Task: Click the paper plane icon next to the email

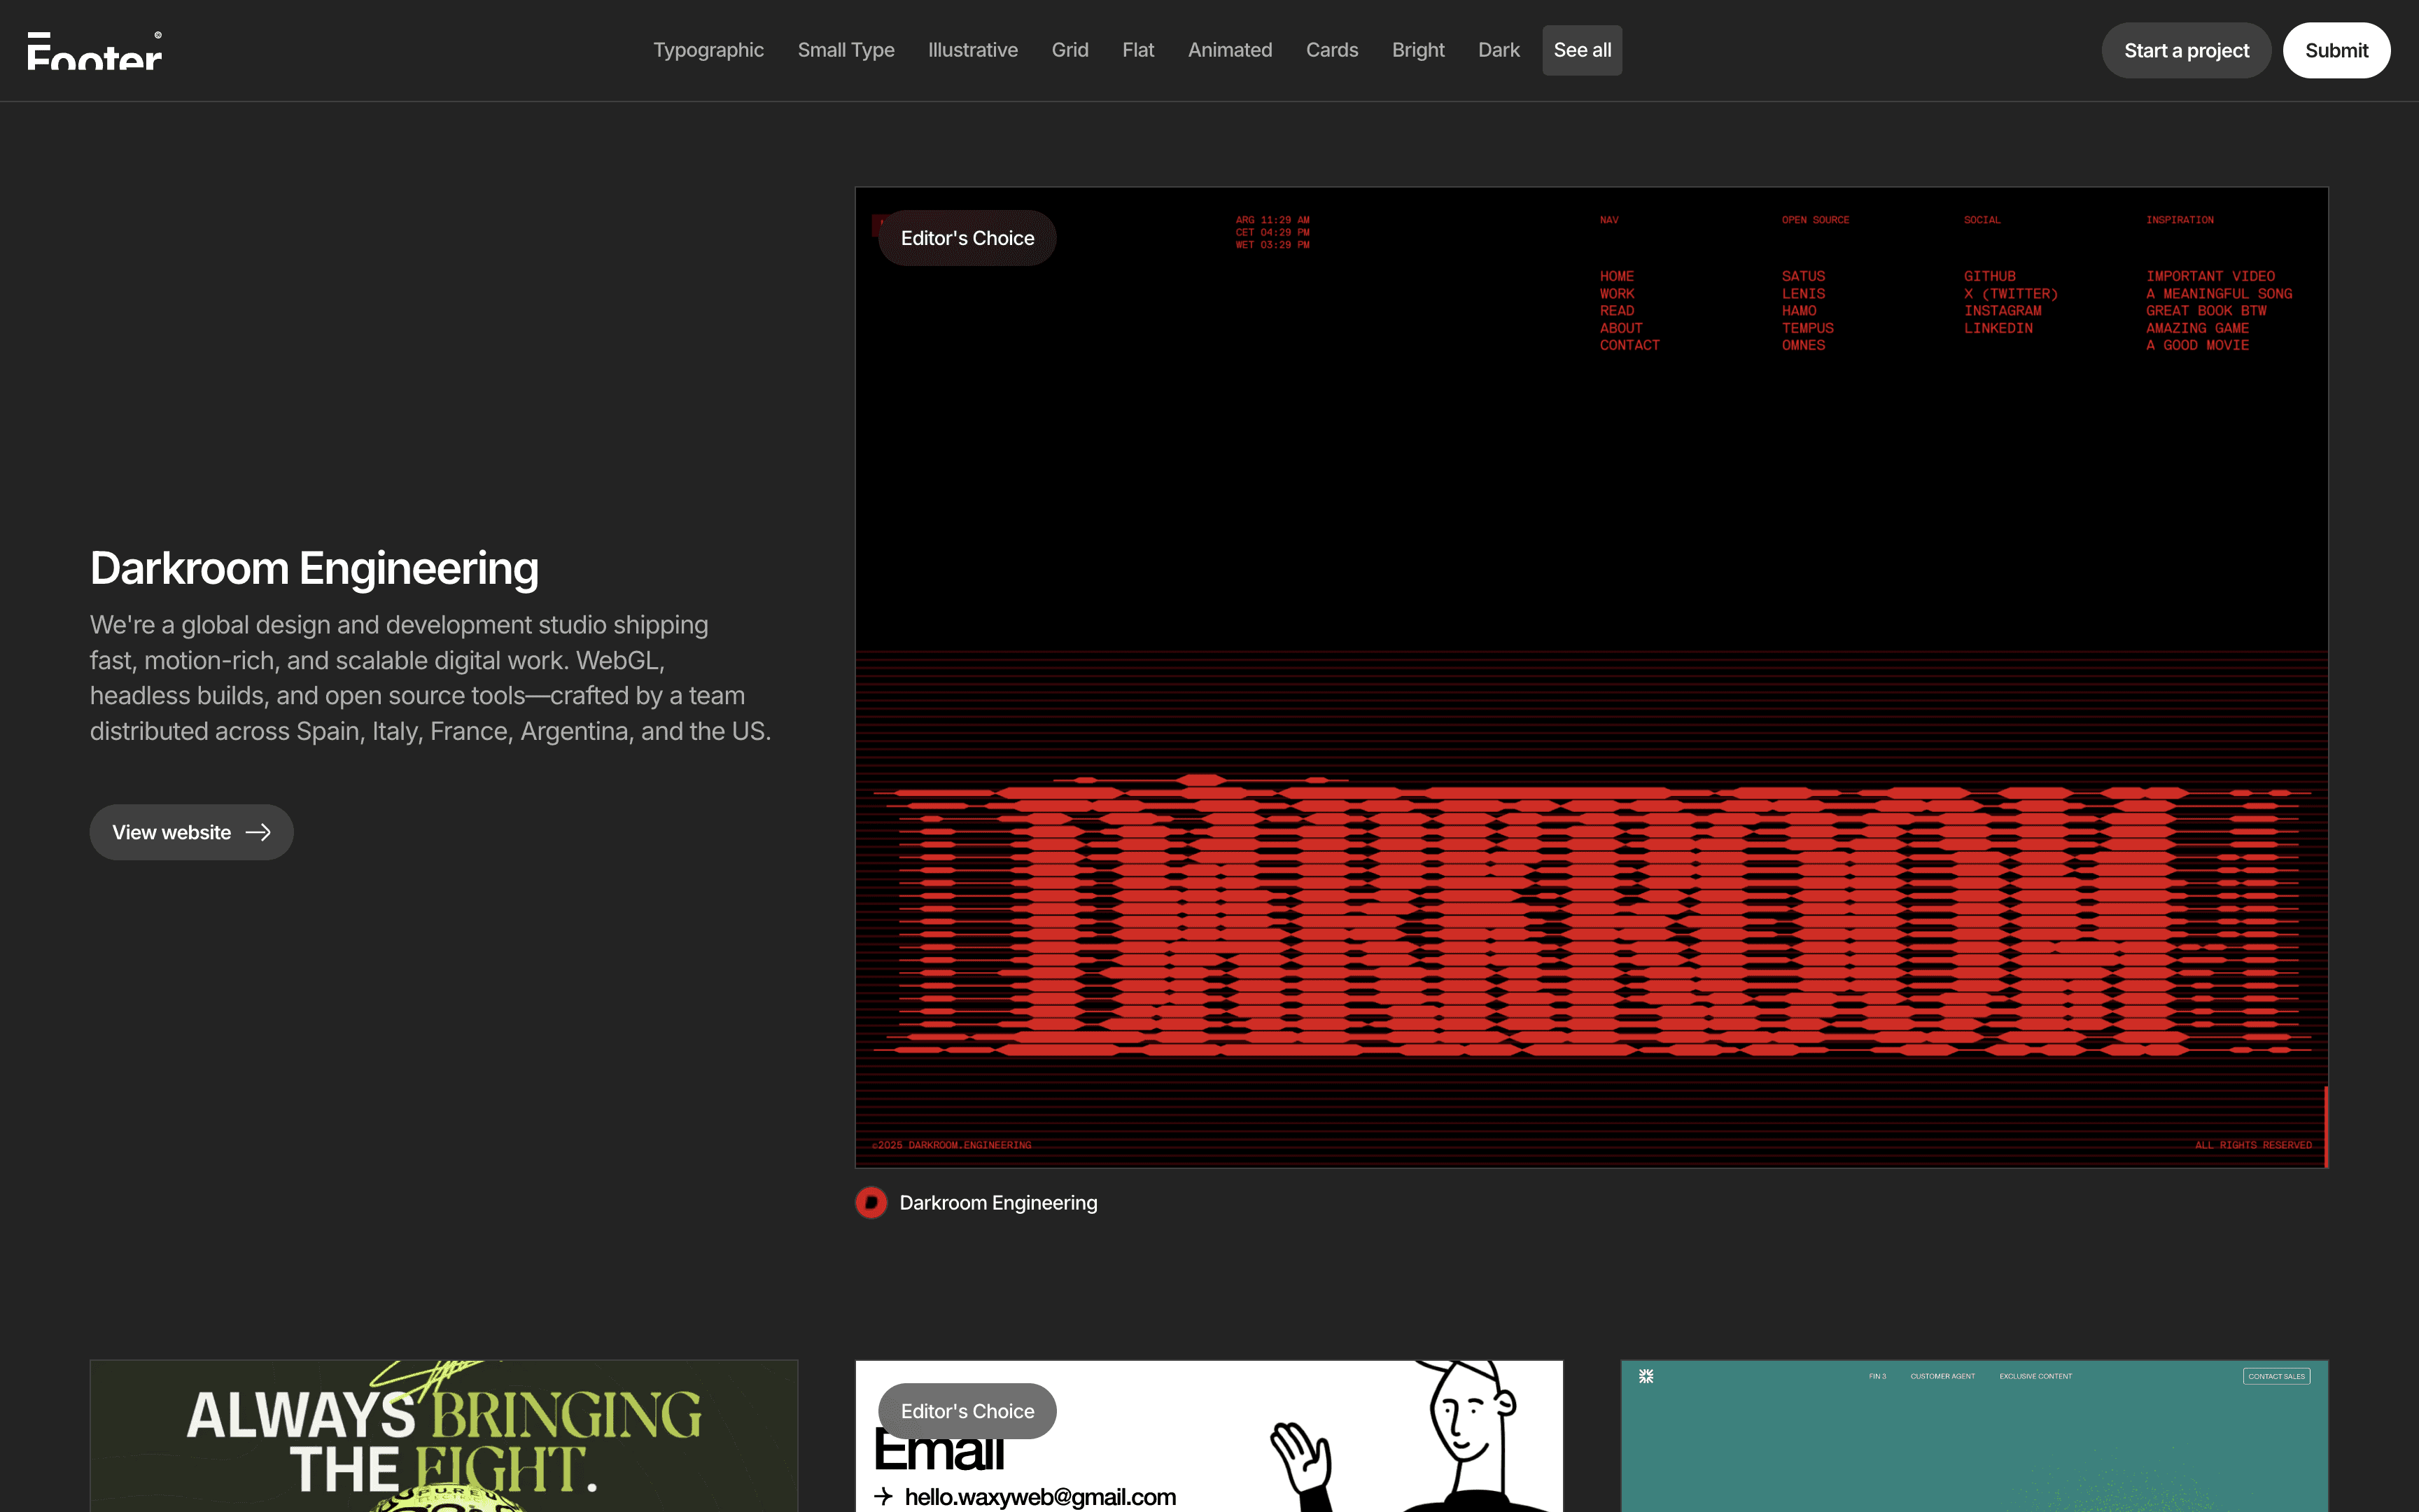Action: point(883,1497)
